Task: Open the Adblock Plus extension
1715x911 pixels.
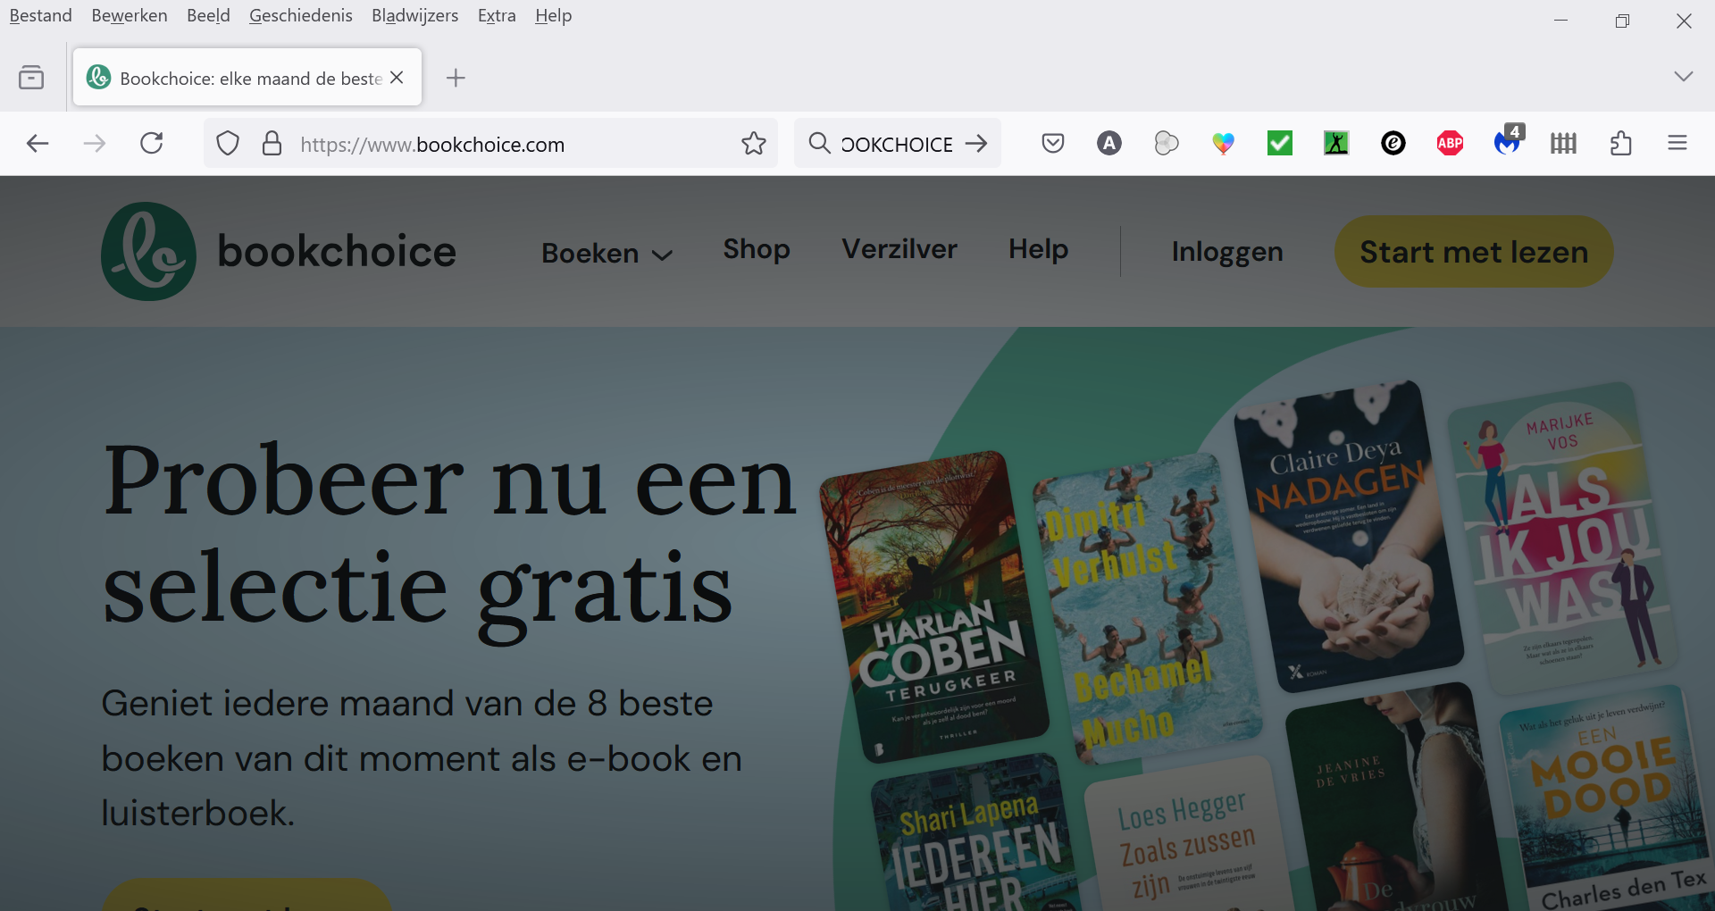Action: point(1450,143)
